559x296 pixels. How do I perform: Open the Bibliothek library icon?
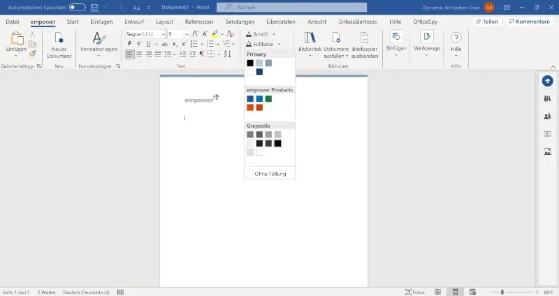(310, 38)
